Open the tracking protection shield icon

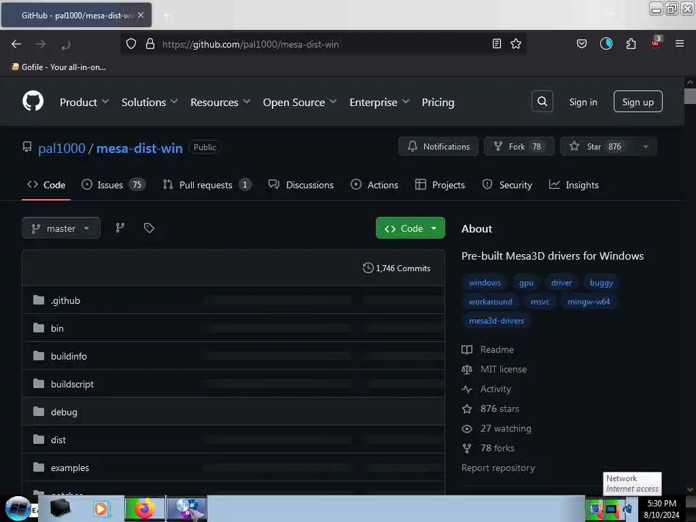tap(131, 44)
